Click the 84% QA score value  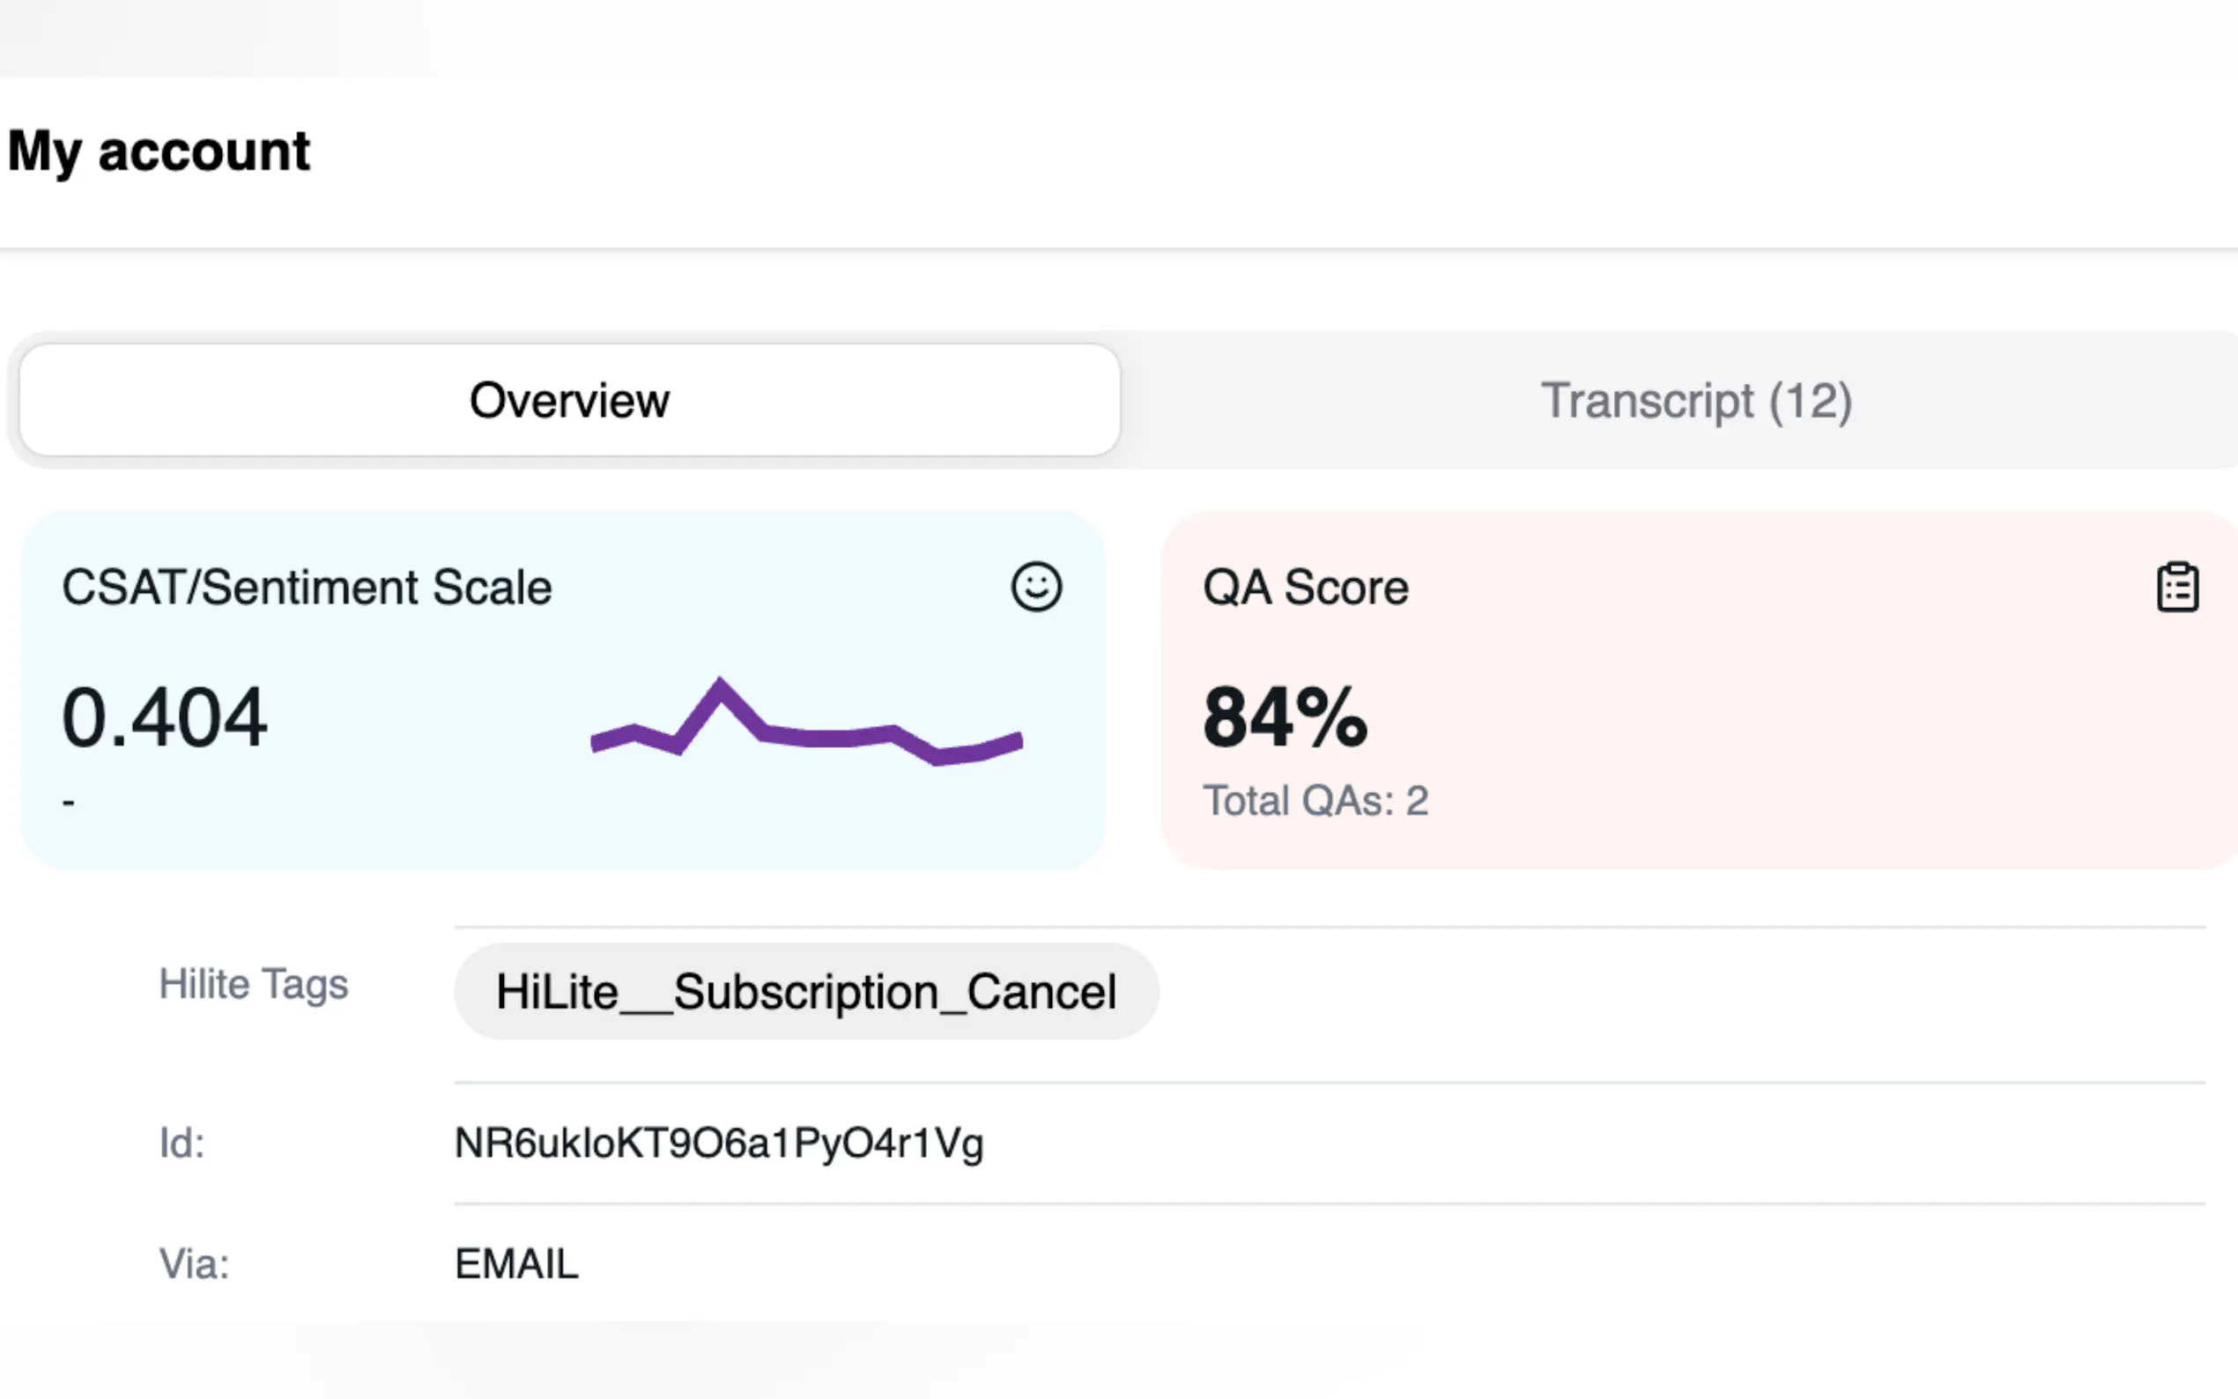[1284, 717]
